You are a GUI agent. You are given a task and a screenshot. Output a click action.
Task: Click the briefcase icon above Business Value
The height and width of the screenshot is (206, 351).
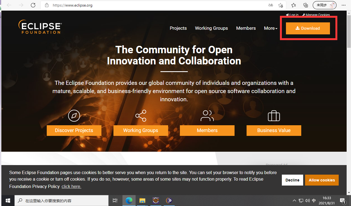pos(274,116)
